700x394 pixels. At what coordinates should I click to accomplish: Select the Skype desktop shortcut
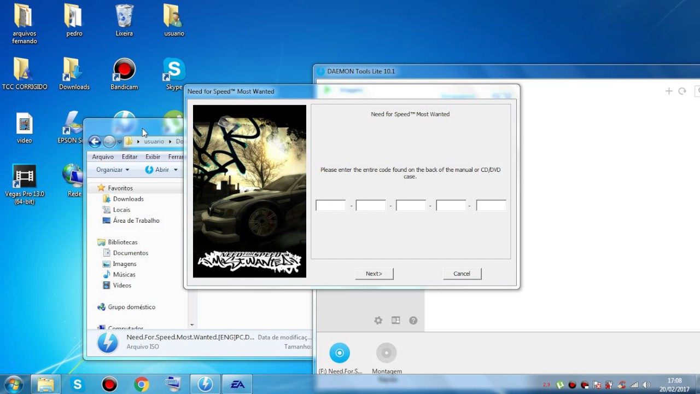(174, 74)
